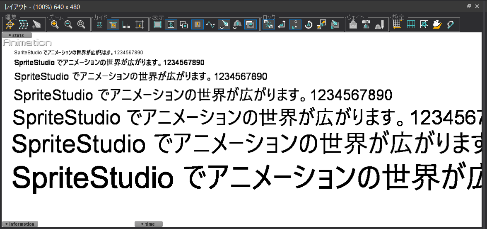487x229 pixels.
Task: Open the time panel tab
Action: (149, 224)
